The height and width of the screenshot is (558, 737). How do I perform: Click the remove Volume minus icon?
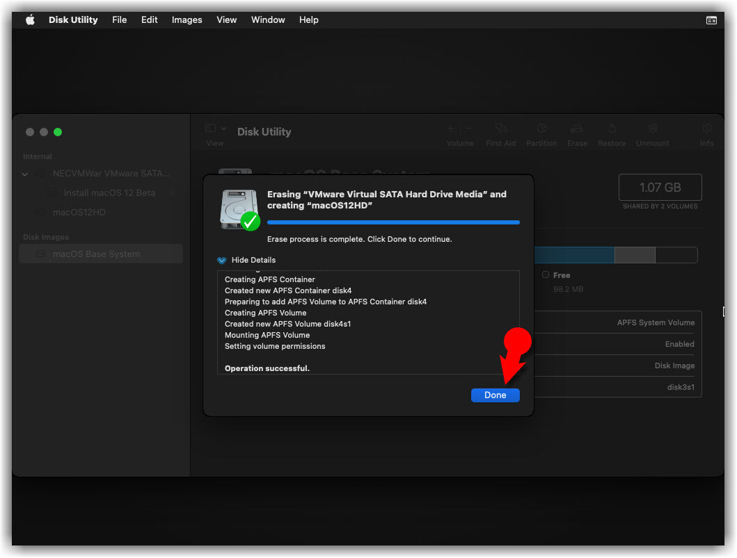pyautogui.click(x=468, y=129)
